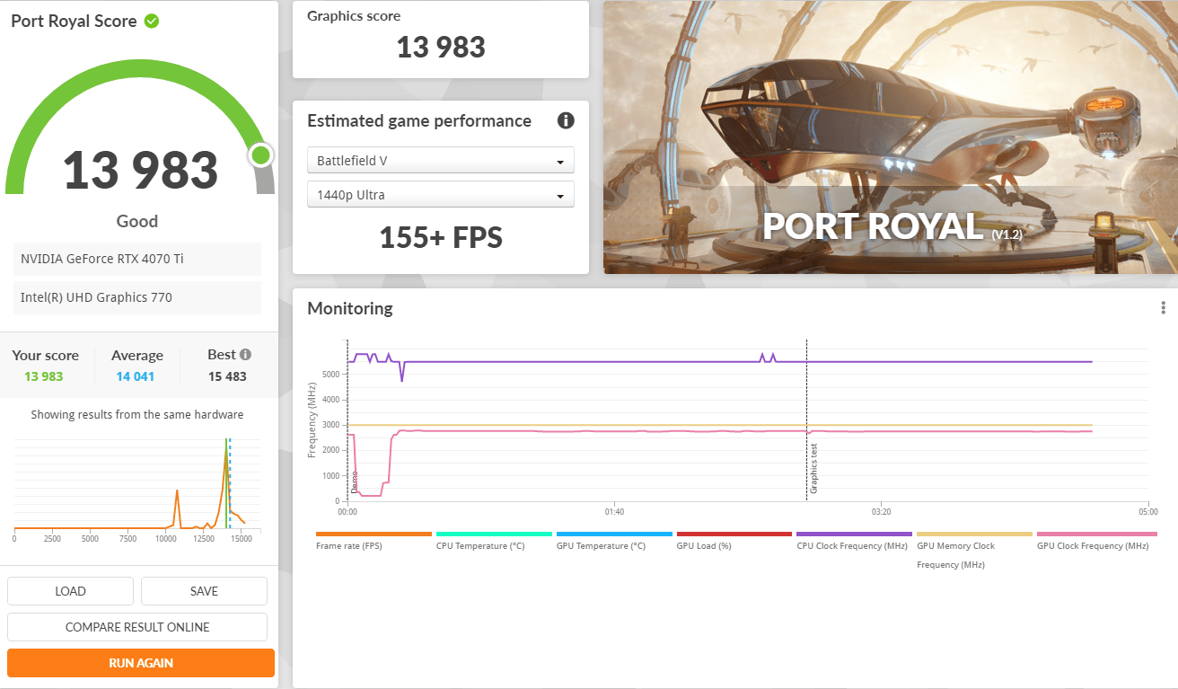Click your score value 13 983 in green
The width and height of the screenshot is (1178, 689).
pos(44,376)
